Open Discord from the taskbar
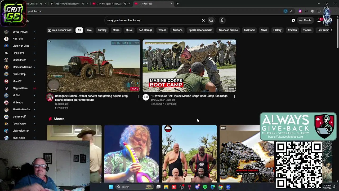This screenshot has width=339, height=191. pyautogui.click(x=197, y=187)
